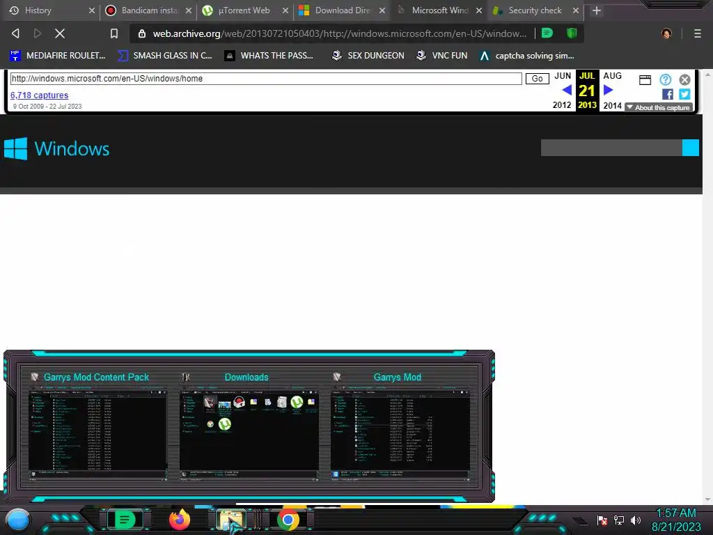The height and width of the screenshot is (535, 713).
Task: Click the browser forward arrow
Action: coord(38,33)
